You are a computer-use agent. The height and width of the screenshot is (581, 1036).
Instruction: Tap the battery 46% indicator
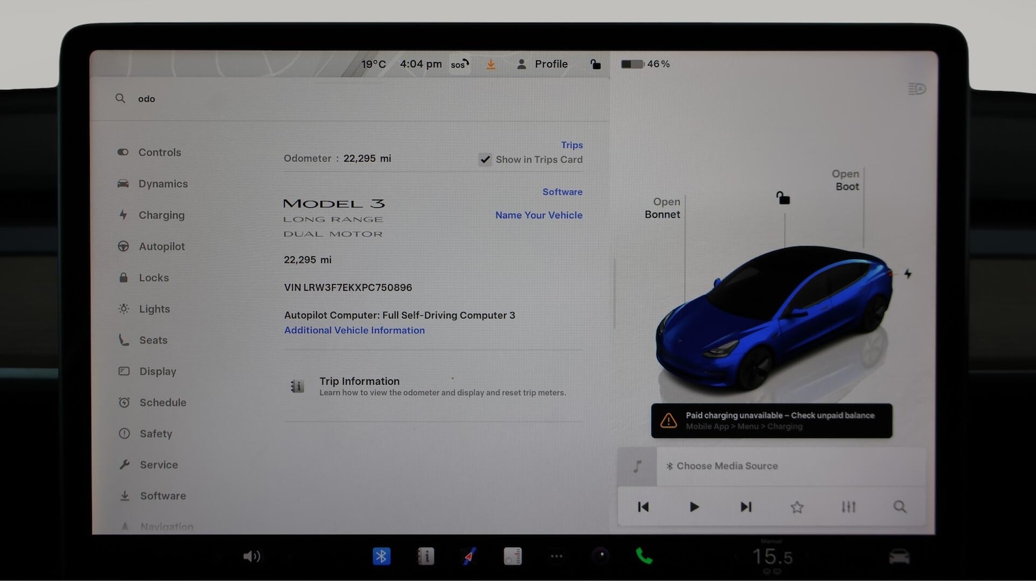coord(645,64)
